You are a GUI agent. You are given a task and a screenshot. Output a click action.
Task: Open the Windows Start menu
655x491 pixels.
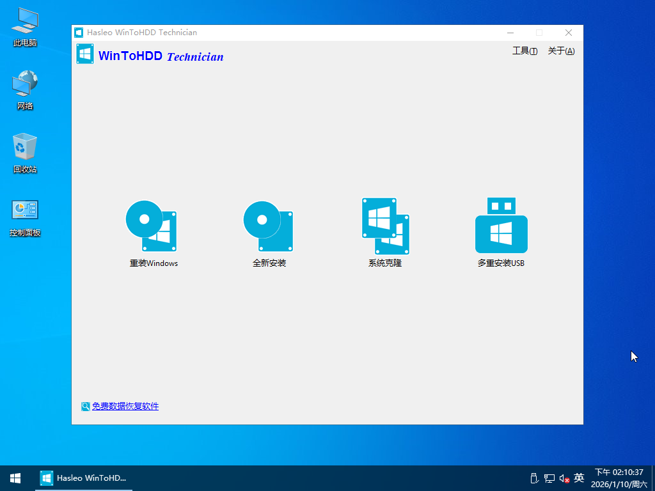[15, 478]
